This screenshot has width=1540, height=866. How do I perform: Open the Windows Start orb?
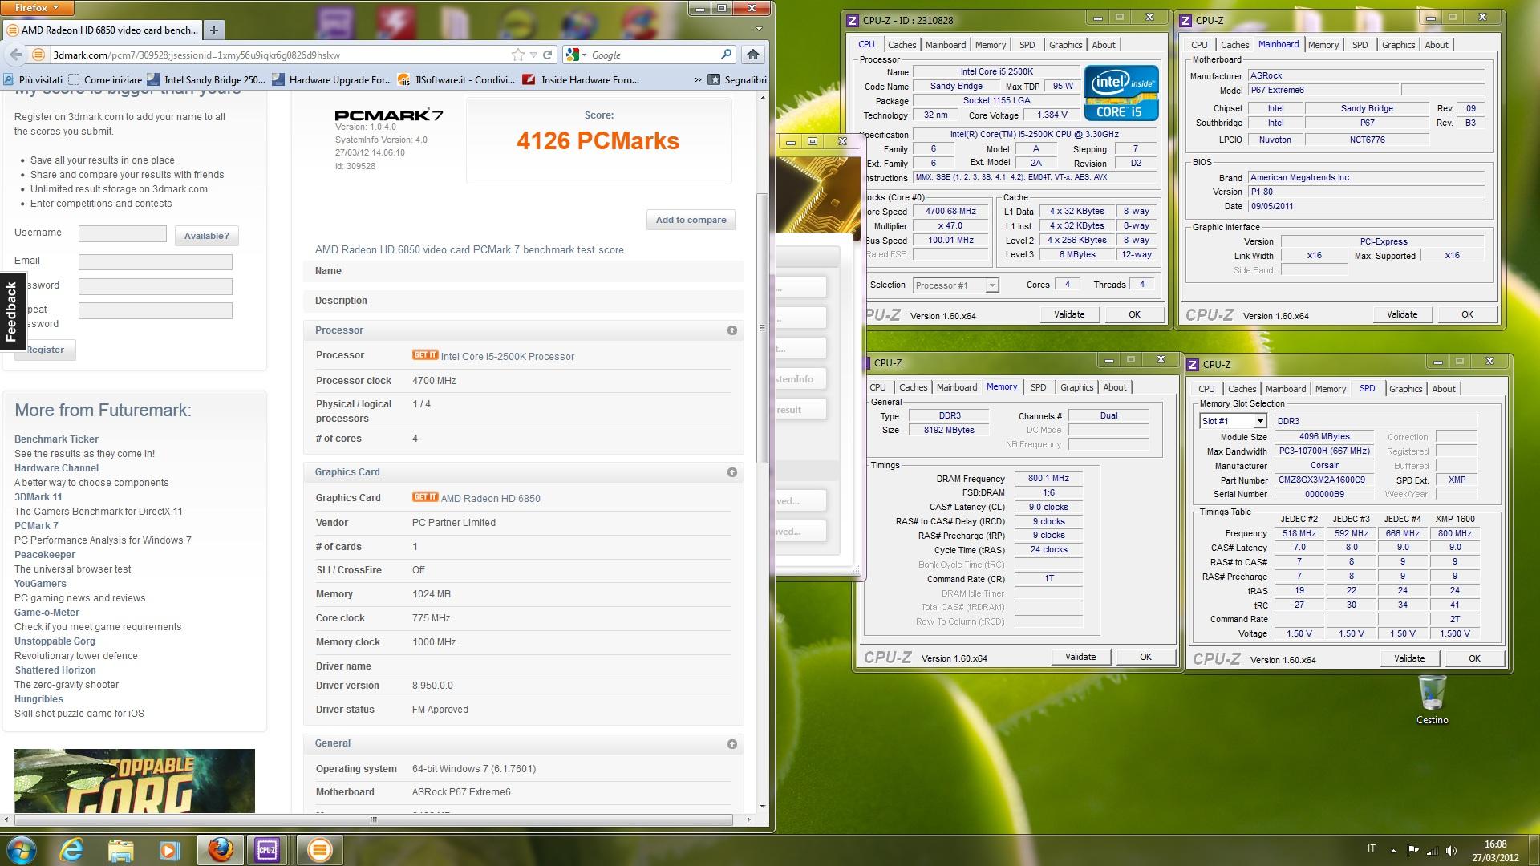(21, 849)
